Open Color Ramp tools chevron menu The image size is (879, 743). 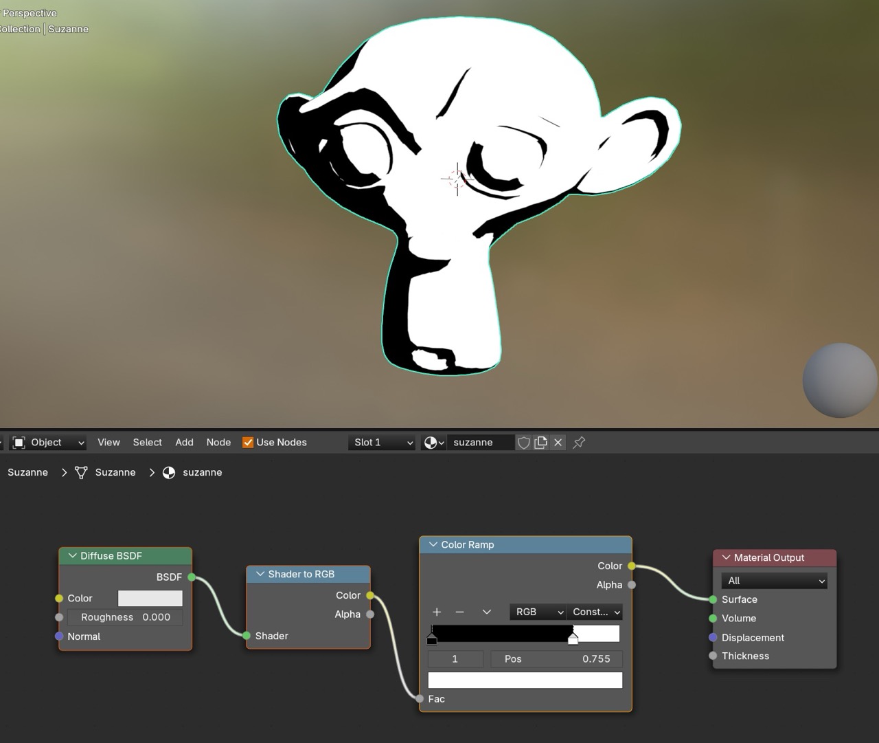coord(487,612)
